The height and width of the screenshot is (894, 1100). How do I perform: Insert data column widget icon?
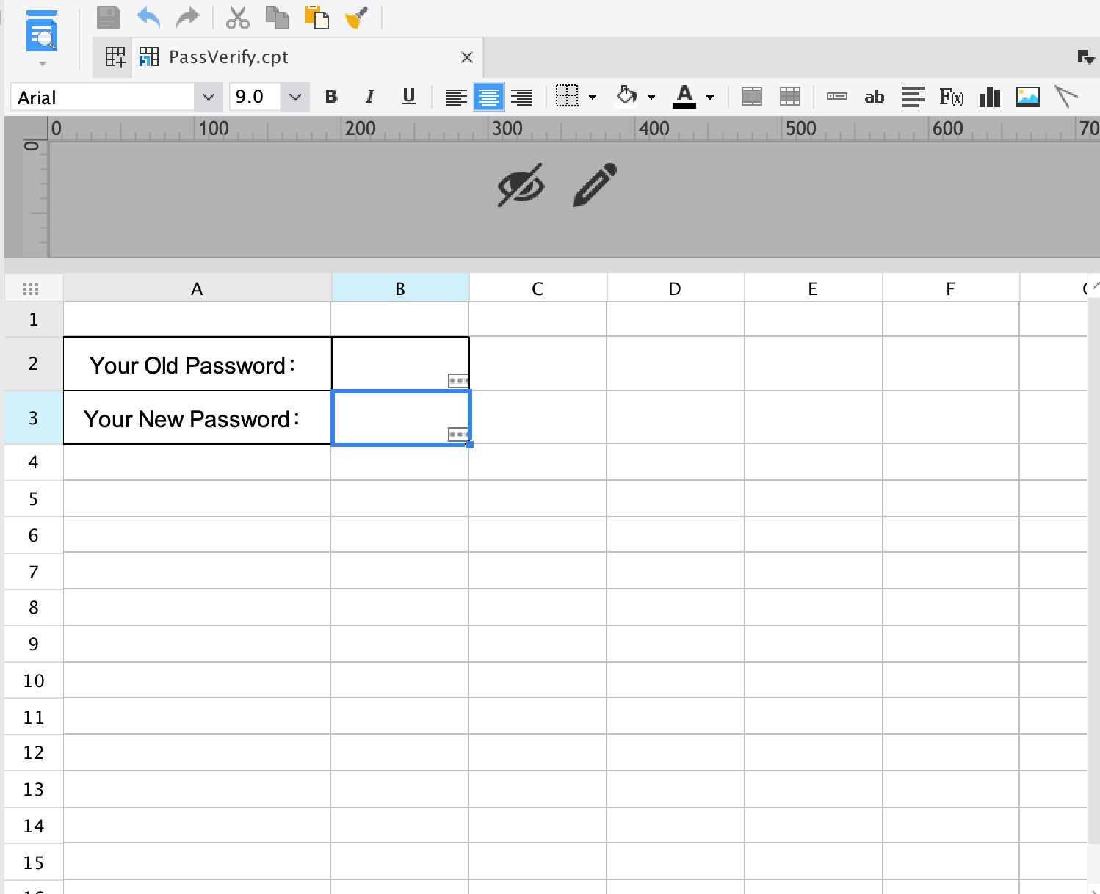837,96
